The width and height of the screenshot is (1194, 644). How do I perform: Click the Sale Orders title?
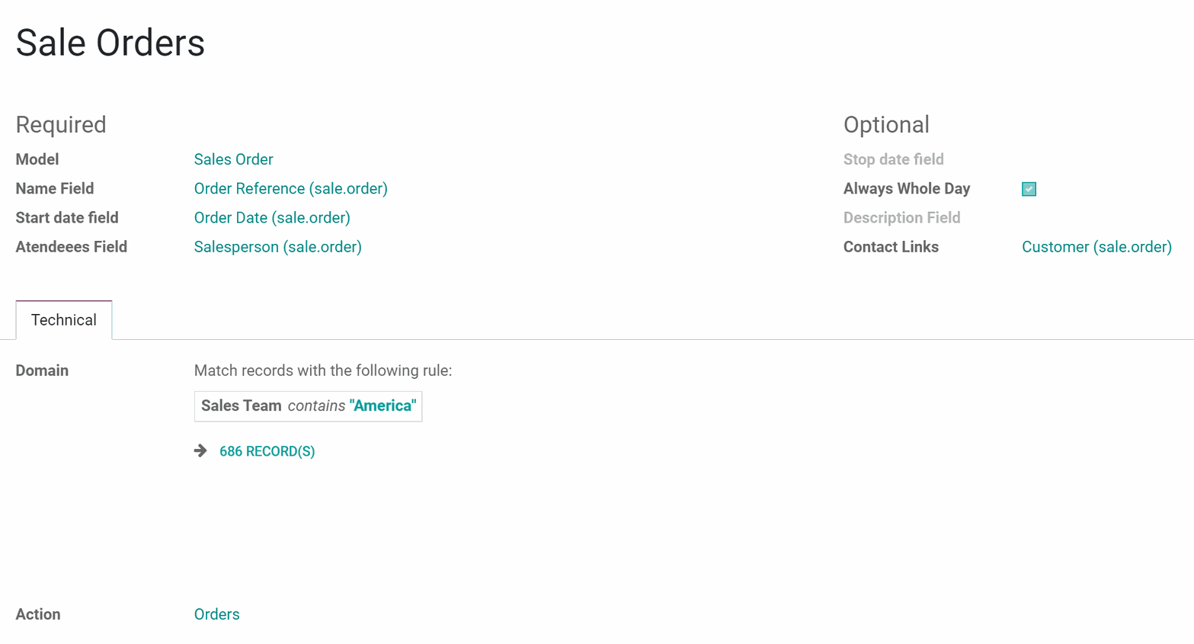pos(110,43)
